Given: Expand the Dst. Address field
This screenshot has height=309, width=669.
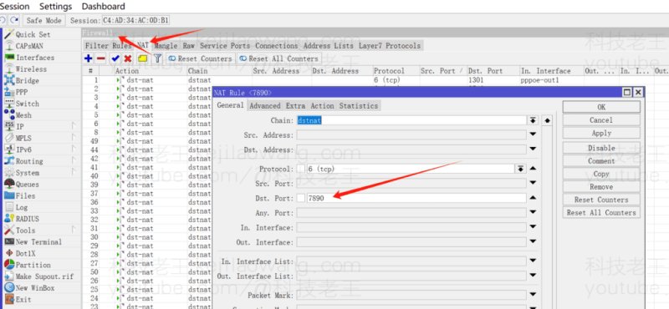Looking at the screenshot, I should 533,149.
